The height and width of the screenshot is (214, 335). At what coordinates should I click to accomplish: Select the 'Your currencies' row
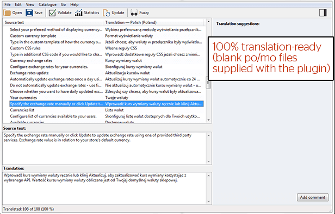coord(107,98)
